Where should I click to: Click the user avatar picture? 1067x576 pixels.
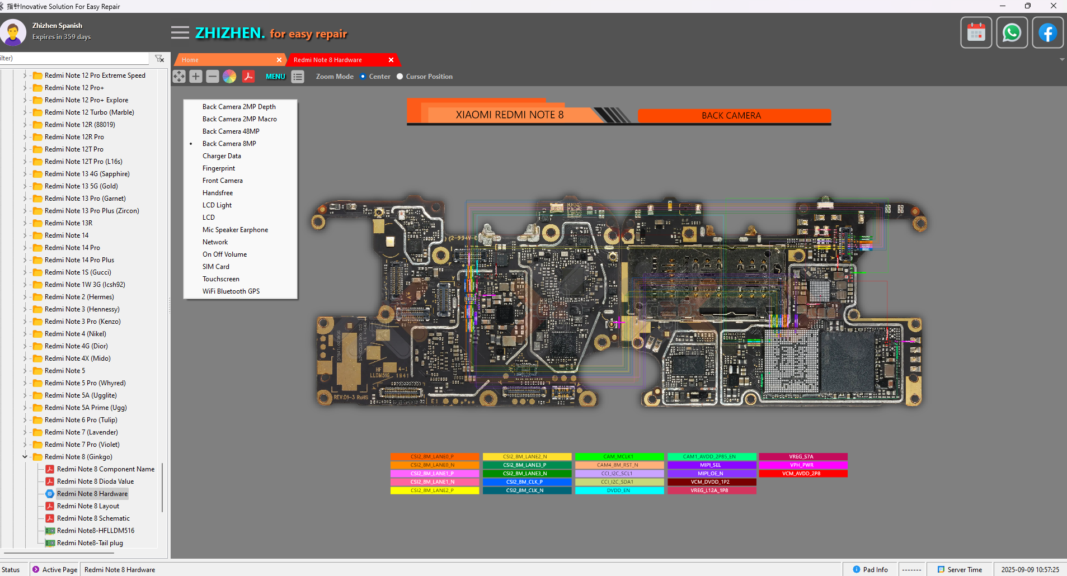[x=13, y=32]
